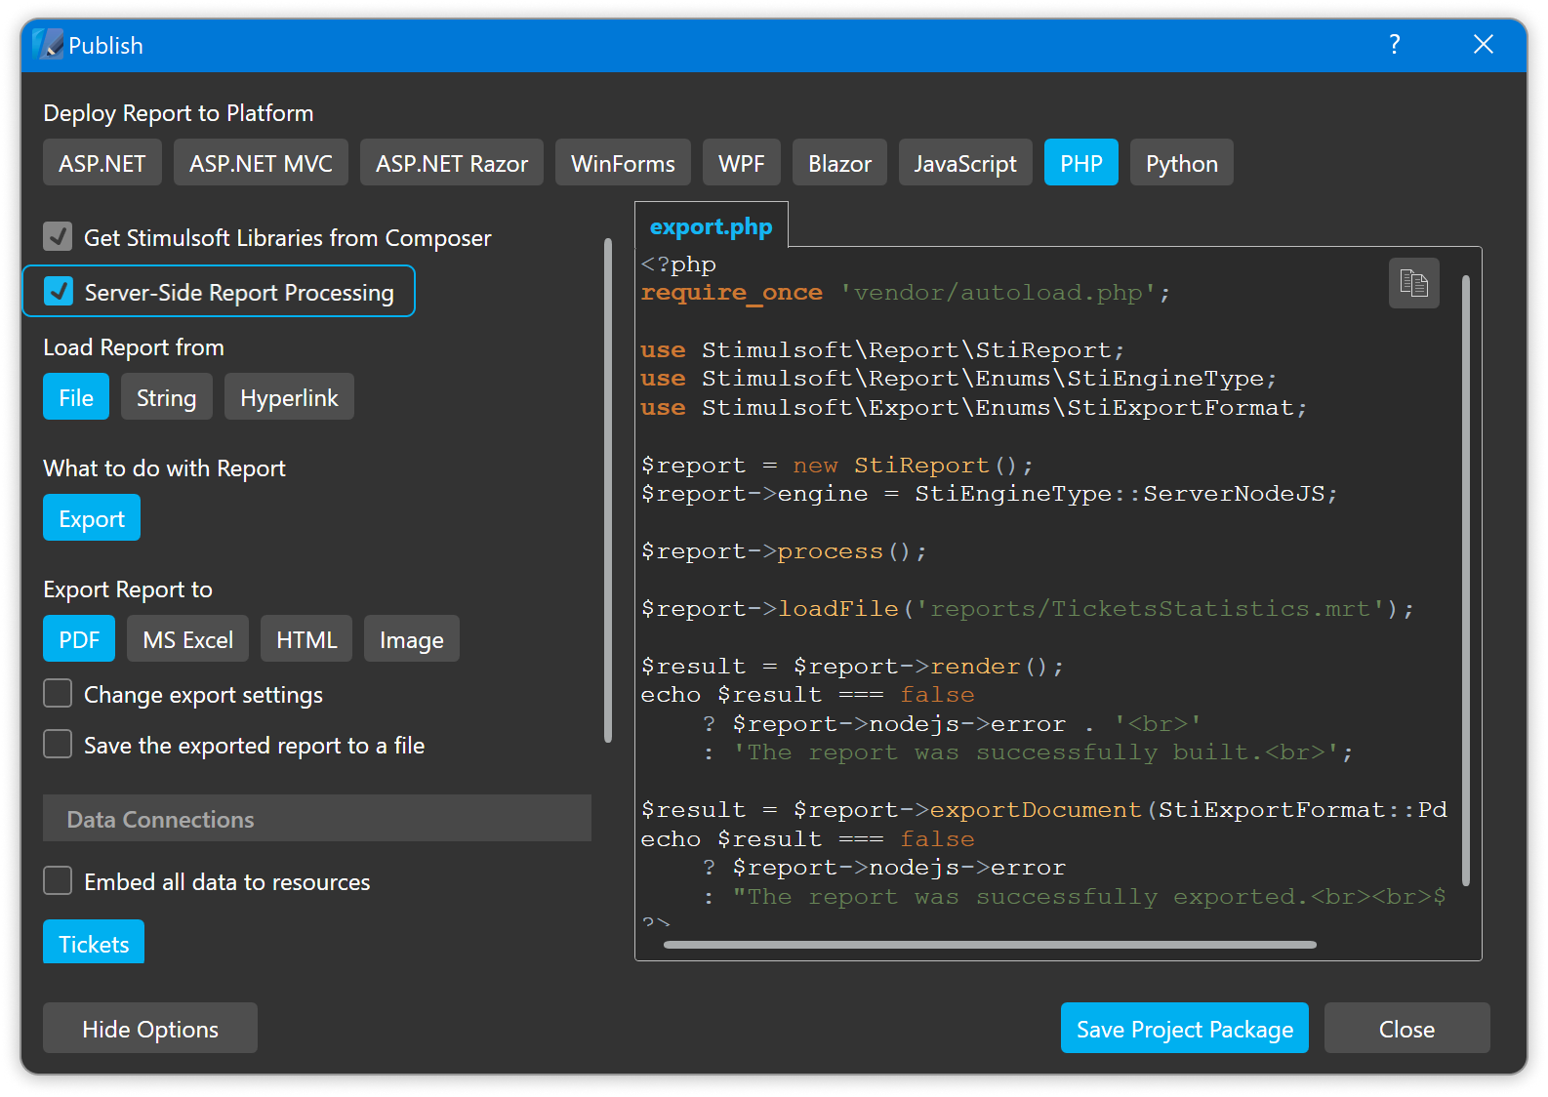Copy code with the clipboard icon
The width and height of the screenshot is (1548, 1097).
click(x=1413, y=283)
